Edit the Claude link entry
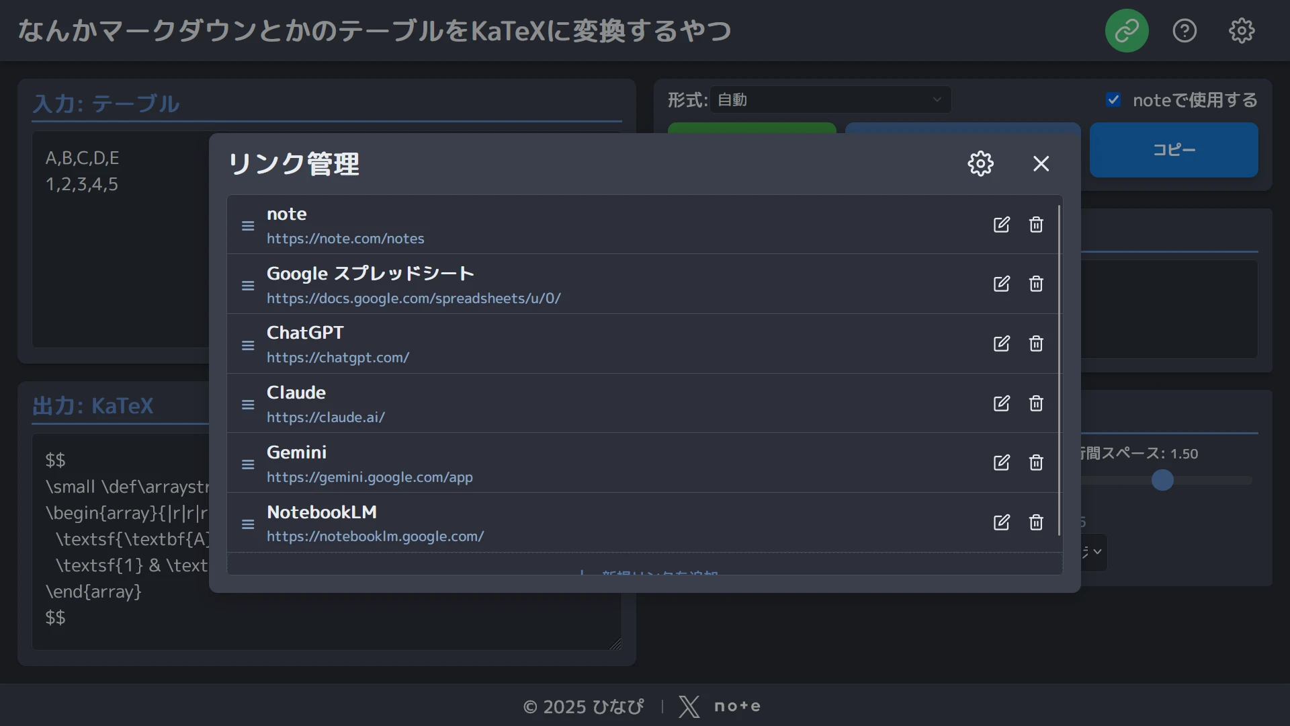 [x=1002, y=403]
